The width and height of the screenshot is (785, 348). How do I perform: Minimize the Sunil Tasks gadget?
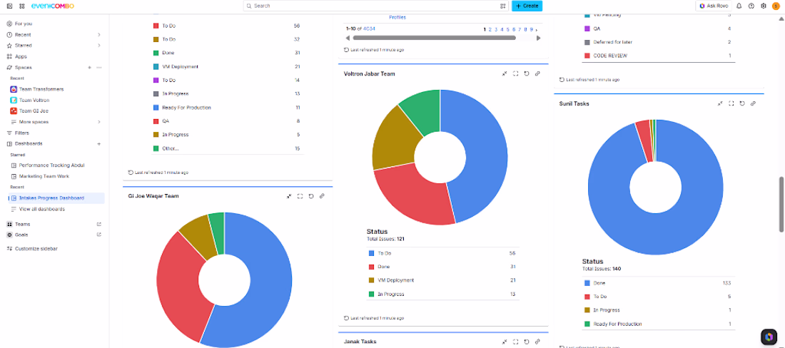[x=720, y=103]
